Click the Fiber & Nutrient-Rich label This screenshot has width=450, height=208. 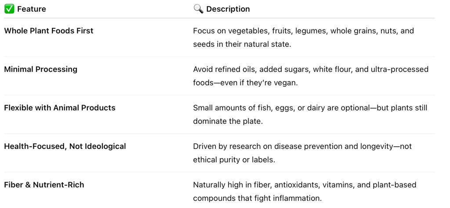click(x=44, y=185)
